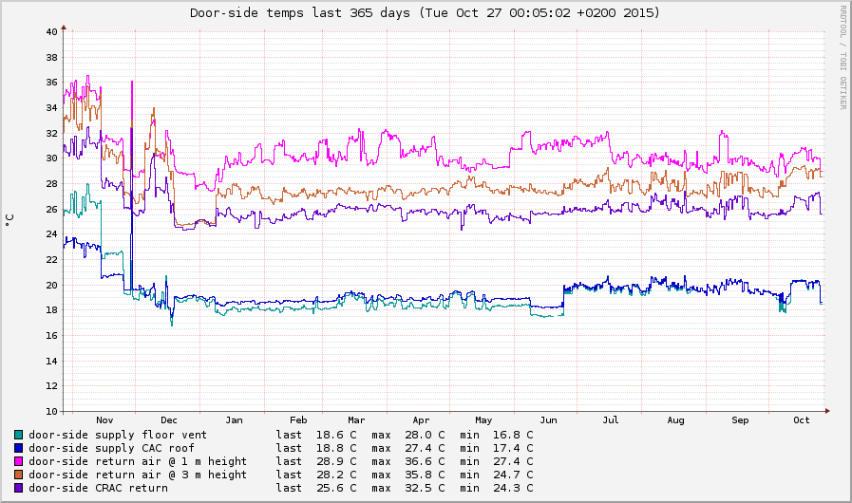Click the y-axis value 36
This screenshot has height=503, width=852.
click(51, 83)
